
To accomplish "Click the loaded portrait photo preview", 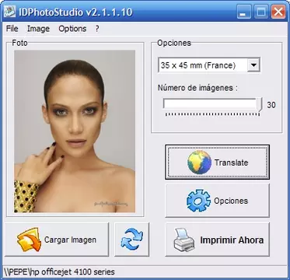I will (75, 131).
